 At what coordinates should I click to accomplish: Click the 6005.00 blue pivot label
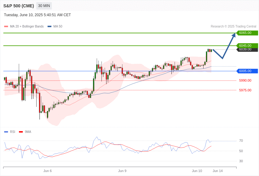(x=247, y=71)
